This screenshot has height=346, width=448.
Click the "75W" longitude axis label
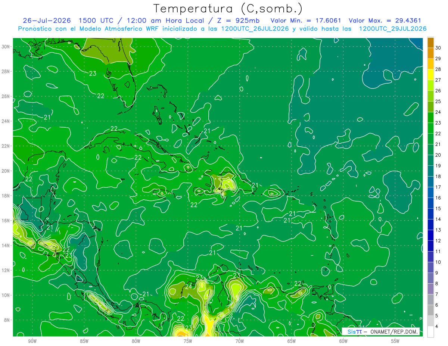pos(188,341)
